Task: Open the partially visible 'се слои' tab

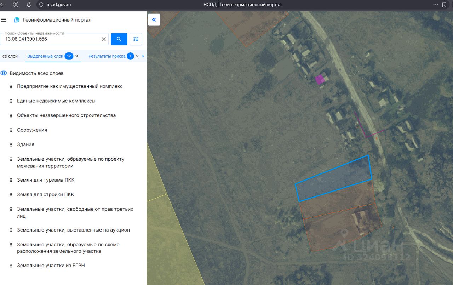Action: point(10,56)
